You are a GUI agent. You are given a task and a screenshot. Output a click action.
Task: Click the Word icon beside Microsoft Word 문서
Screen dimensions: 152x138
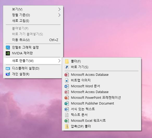67,86
